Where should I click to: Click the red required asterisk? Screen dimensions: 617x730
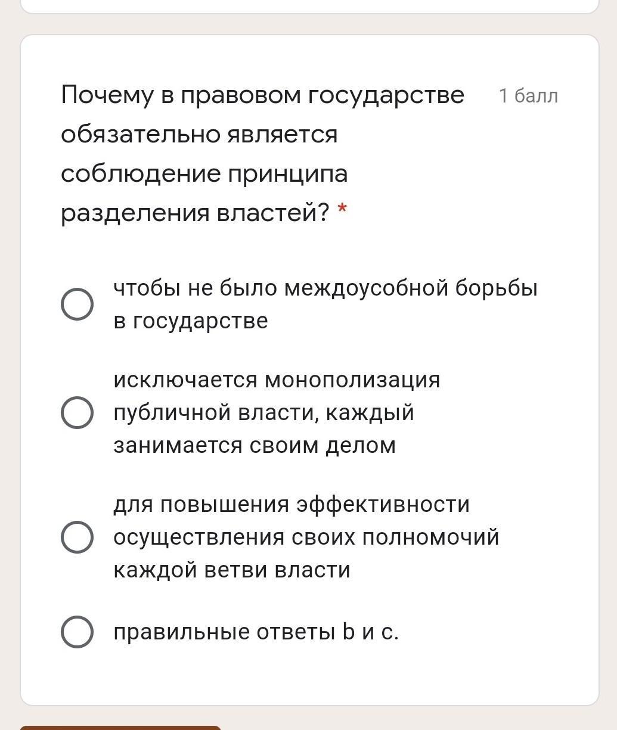point(342,210)
